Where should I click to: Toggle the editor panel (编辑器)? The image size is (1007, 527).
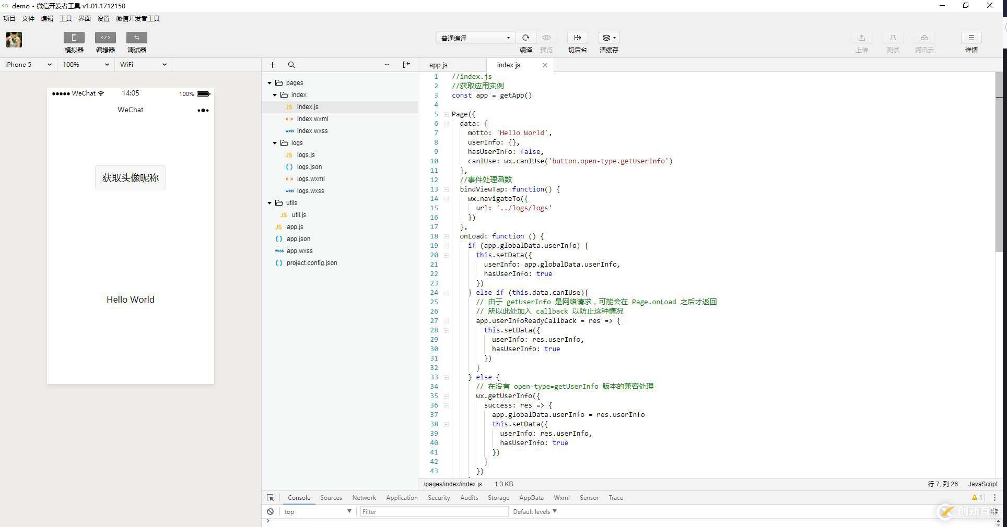(105, 38)
